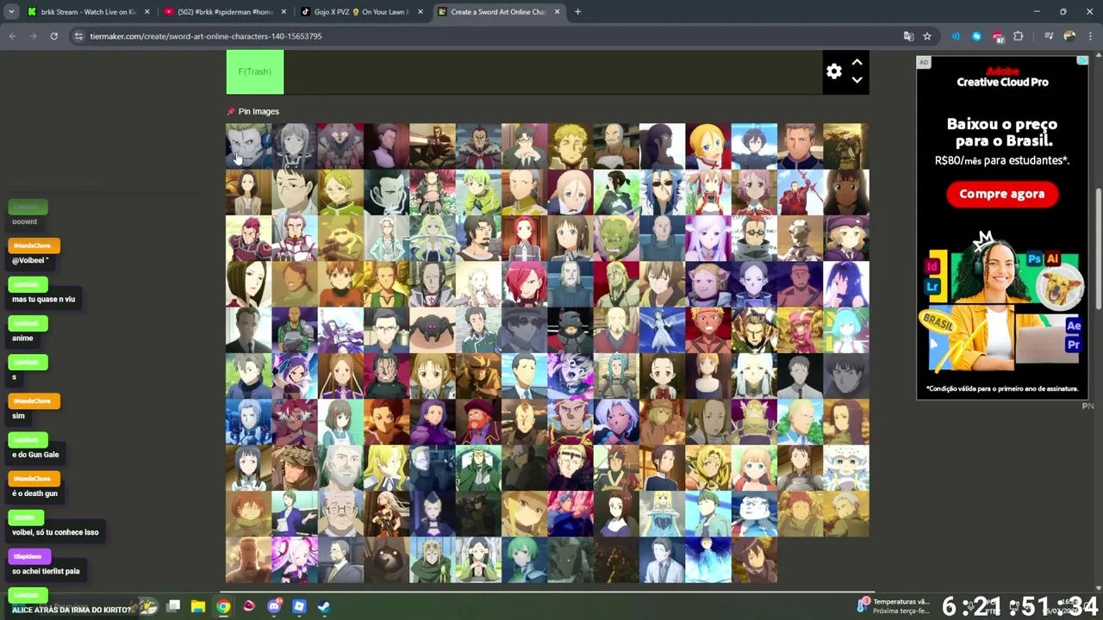Click the Compre agora ad button
This screenshot has width=1103, height=620.
pos(1001,194)
